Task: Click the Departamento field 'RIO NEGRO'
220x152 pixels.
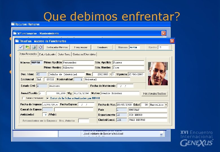Action: (148, 115)
